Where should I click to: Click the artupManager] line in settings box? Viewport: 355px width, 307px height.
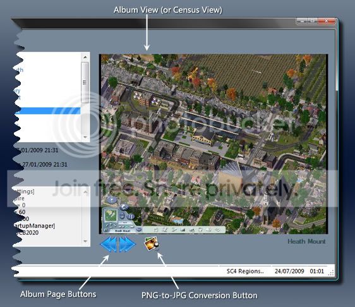pyautogui.click(x=34, y=226)
